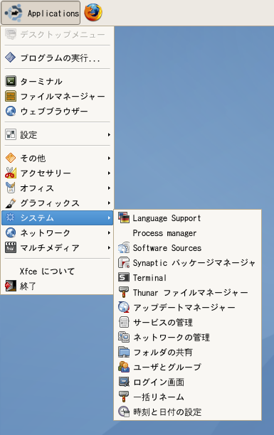
Task: Click the ウェブブラウザー globe icon
Action: tap(11, 111)
